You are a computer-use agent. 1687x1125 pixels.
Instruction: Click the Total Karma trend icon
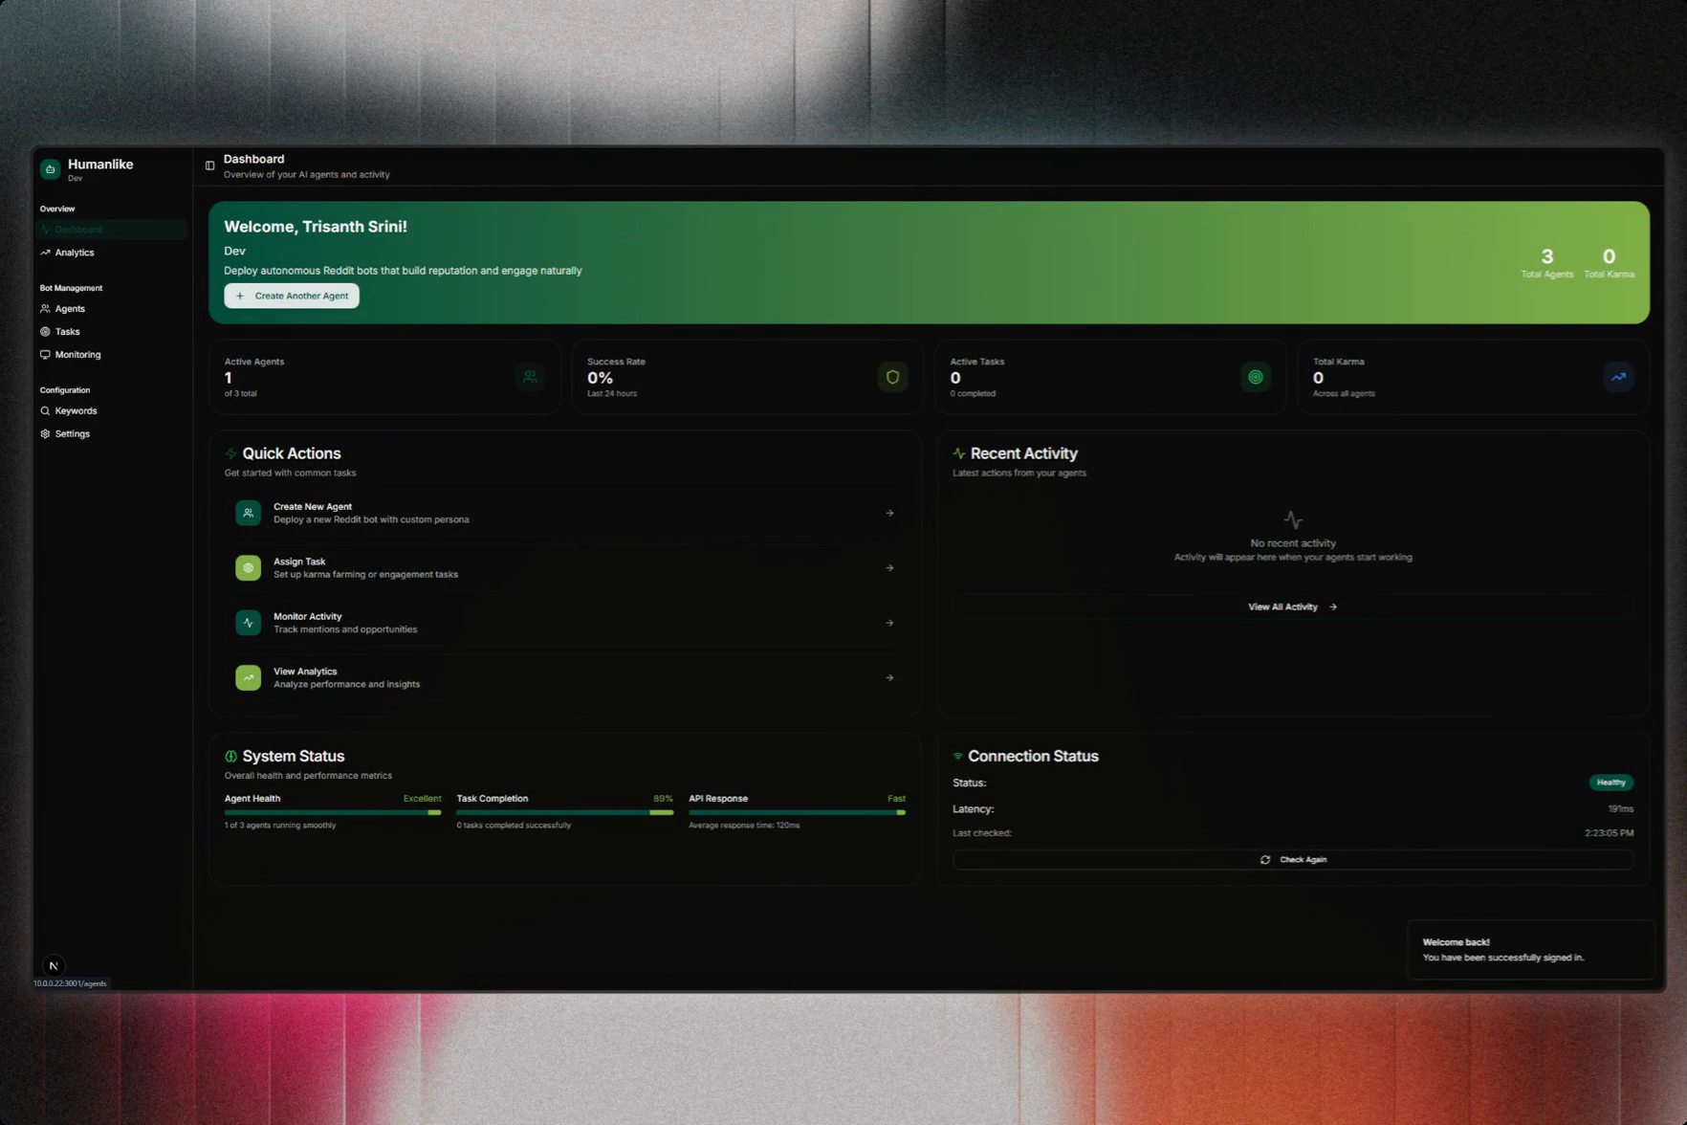coord(1618,377)
